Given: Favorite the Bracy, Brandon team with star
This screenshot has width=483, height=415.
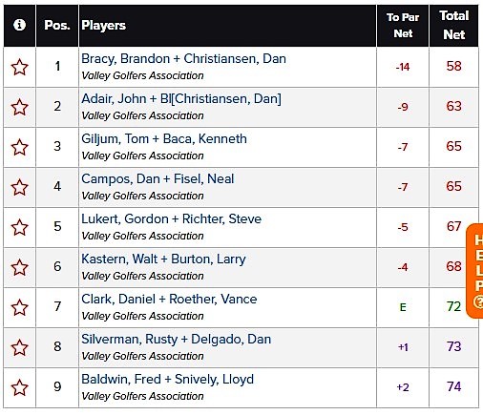Looking at the screenshot, I should click(x=19, y=67).
